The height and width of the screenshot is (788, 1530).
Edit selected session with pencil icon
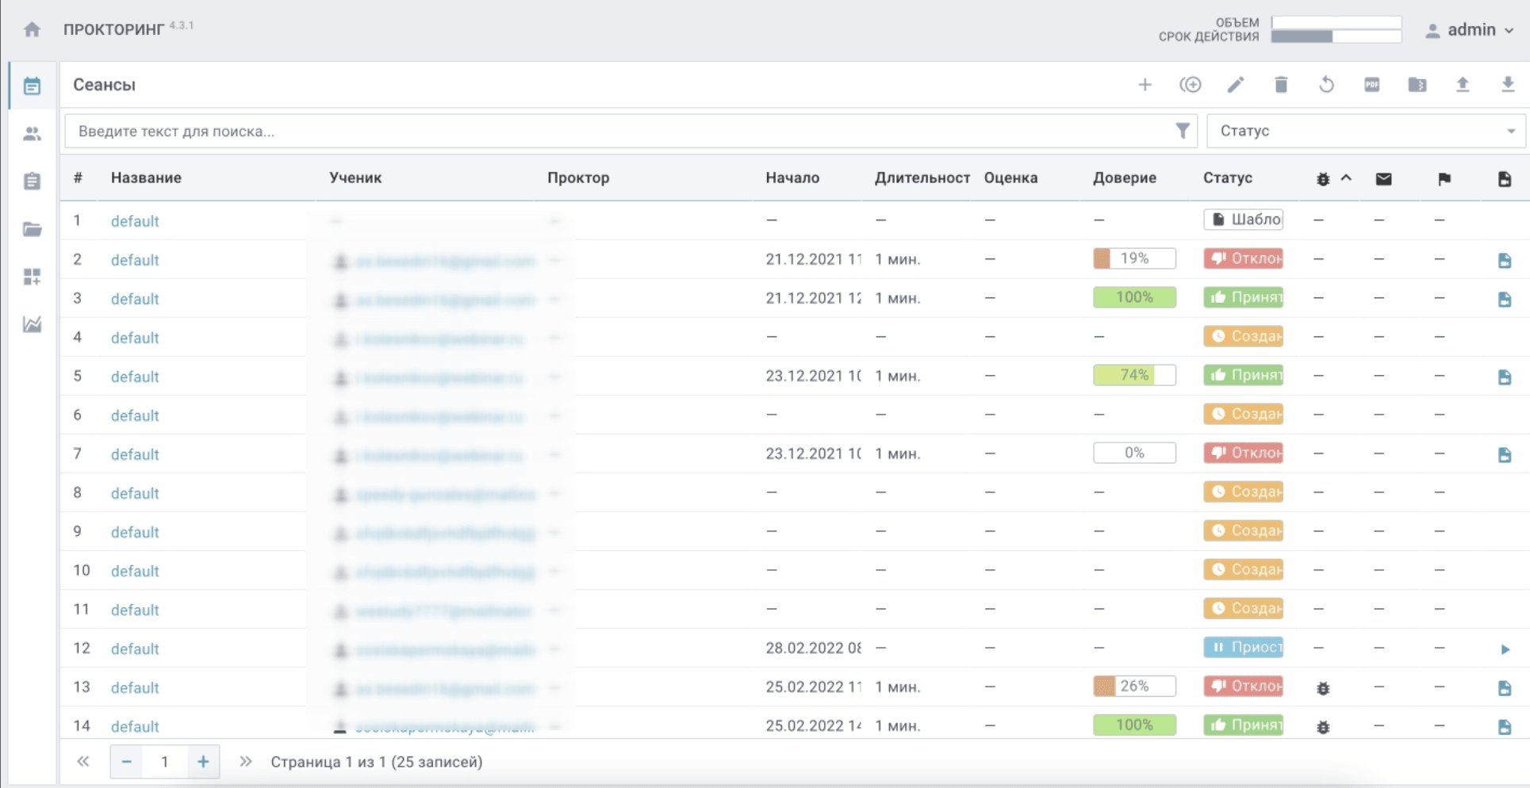click(x=1236, y=85)
